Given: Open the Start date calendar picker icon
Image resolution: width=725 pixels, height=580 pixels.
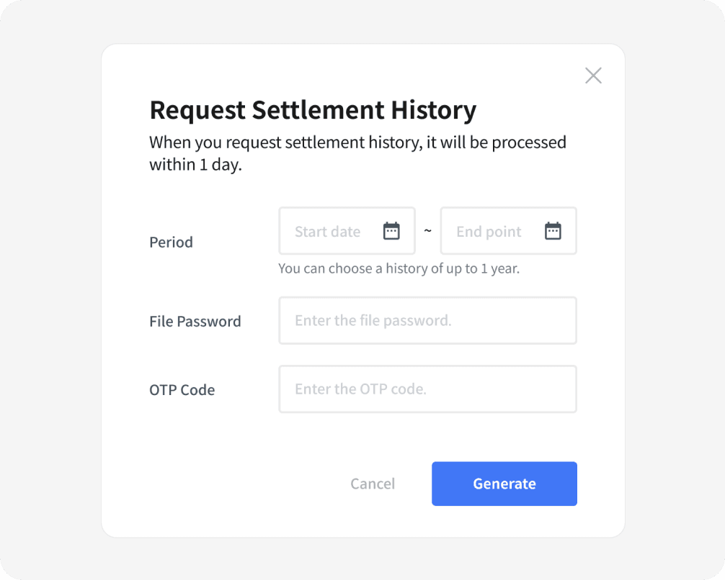Looking at the screenshot, I should coord(391,231).
